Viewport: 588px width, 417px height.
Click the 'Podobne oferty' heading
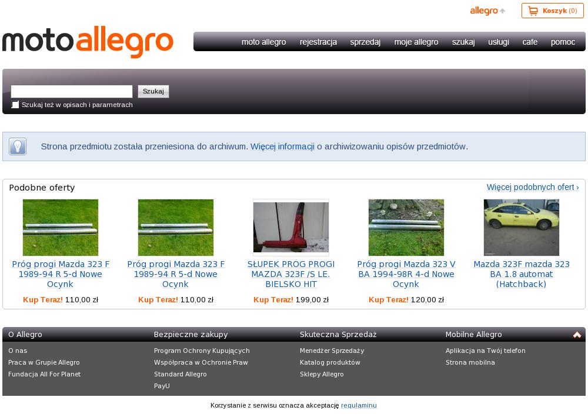(42, 188)
